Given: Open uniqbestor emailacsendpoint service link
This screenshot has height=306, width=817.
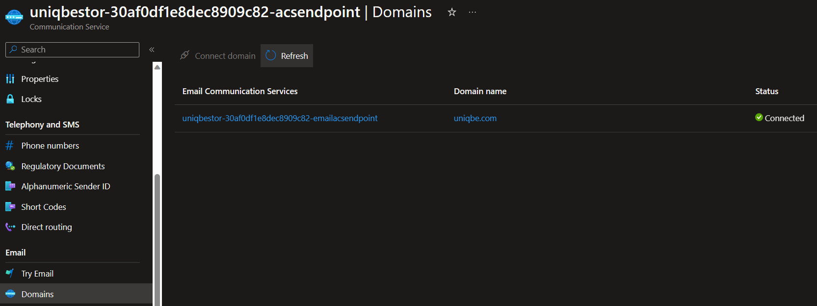Looking at the screenshot, I should pyautogui.click(x=280, y=118).
